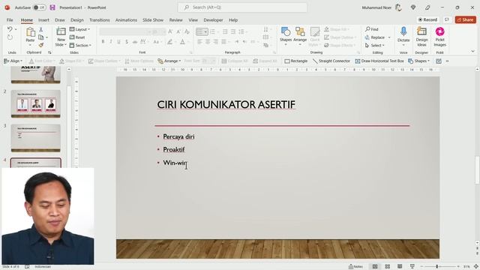This screenshot has width=480, height=270.
Task: Open Clipboard group dialog launcher
Action: tap(49, 52)
